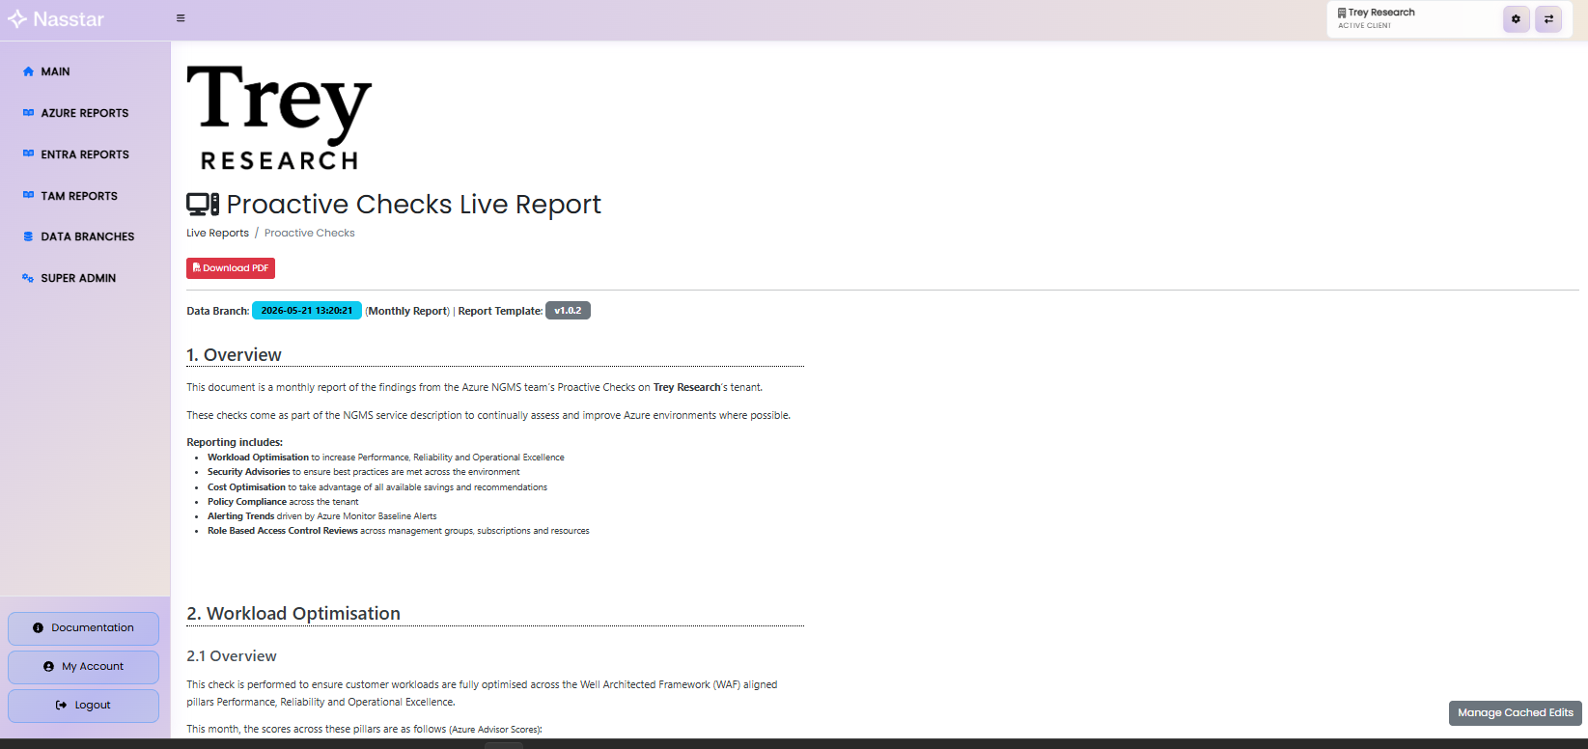This screenshot has height=749, width=1588.
Task: Open the ENTRA REPORTS menu
Action: pyautogui.click(x=85, y=154)
